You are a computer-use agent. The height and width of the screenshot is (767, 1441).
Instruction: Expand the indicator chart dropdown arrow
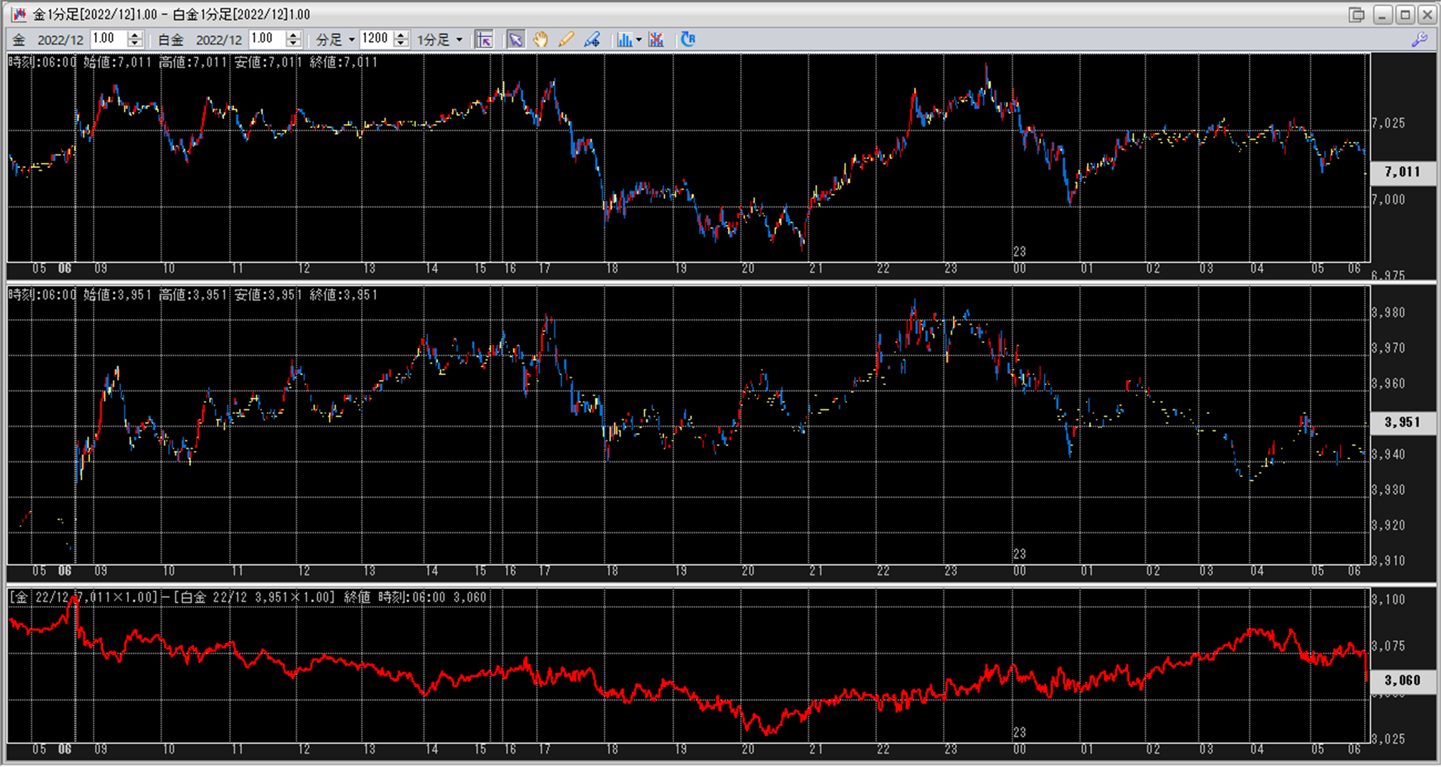click(x=639, y=40)
